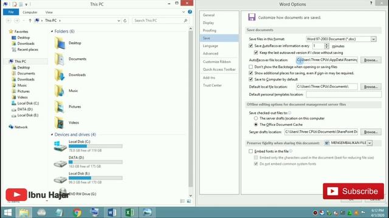Toggle Save AutoRecover information checkbox

(251, 46)
